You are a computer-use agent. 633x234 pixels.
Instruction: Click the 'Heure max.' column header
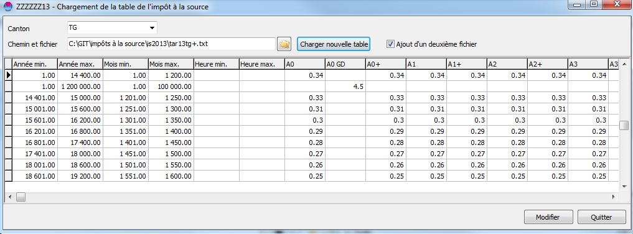262,64
